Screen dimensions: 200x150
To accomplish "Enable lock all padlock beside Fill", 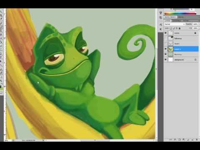I will (x=180, y=28).
